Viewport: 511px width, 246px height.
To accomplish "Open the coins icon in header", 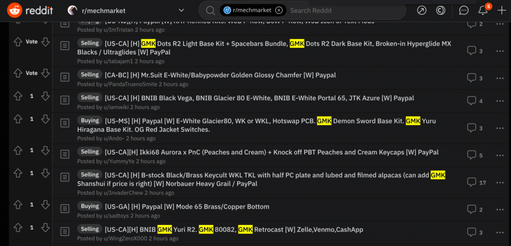I will coord(441,10).
